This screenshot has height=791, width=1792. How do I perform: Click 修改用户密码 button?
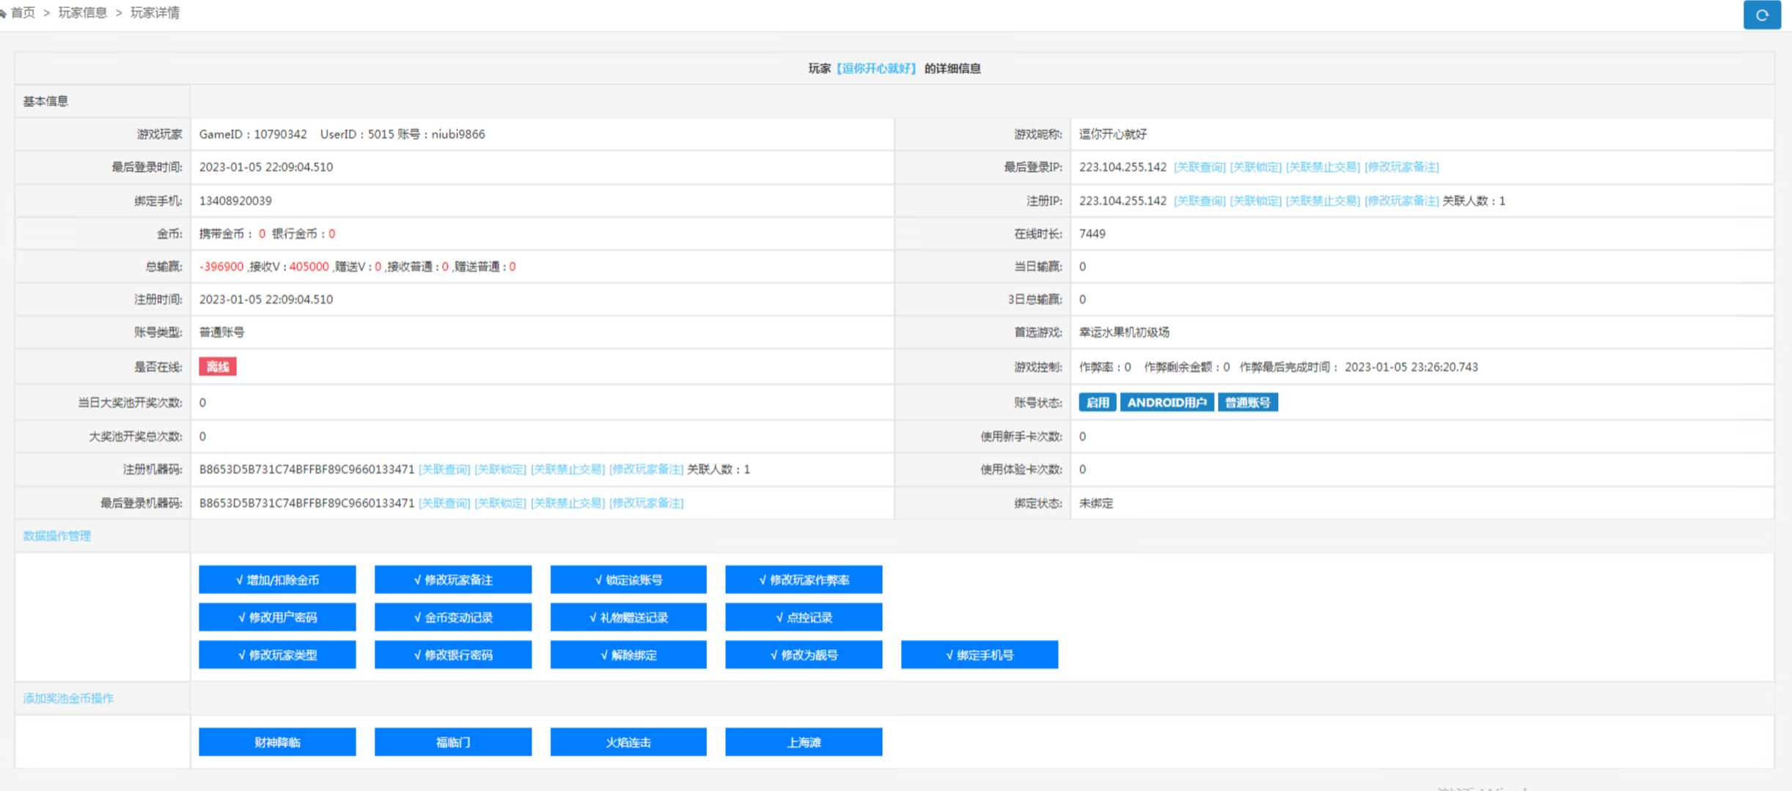(x=277, y=617)
